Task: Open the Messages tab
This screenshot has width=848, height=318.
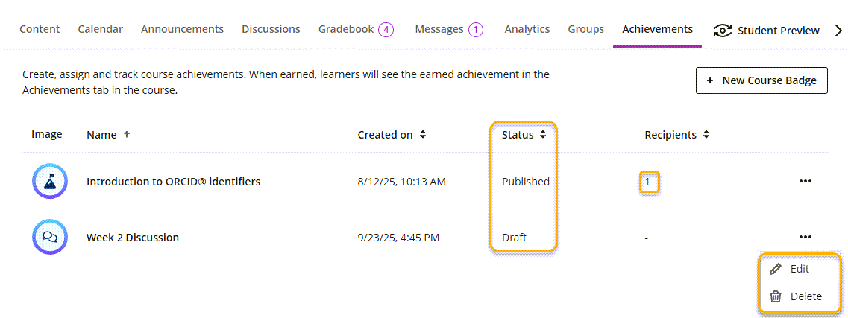Action: pos(439,29)
